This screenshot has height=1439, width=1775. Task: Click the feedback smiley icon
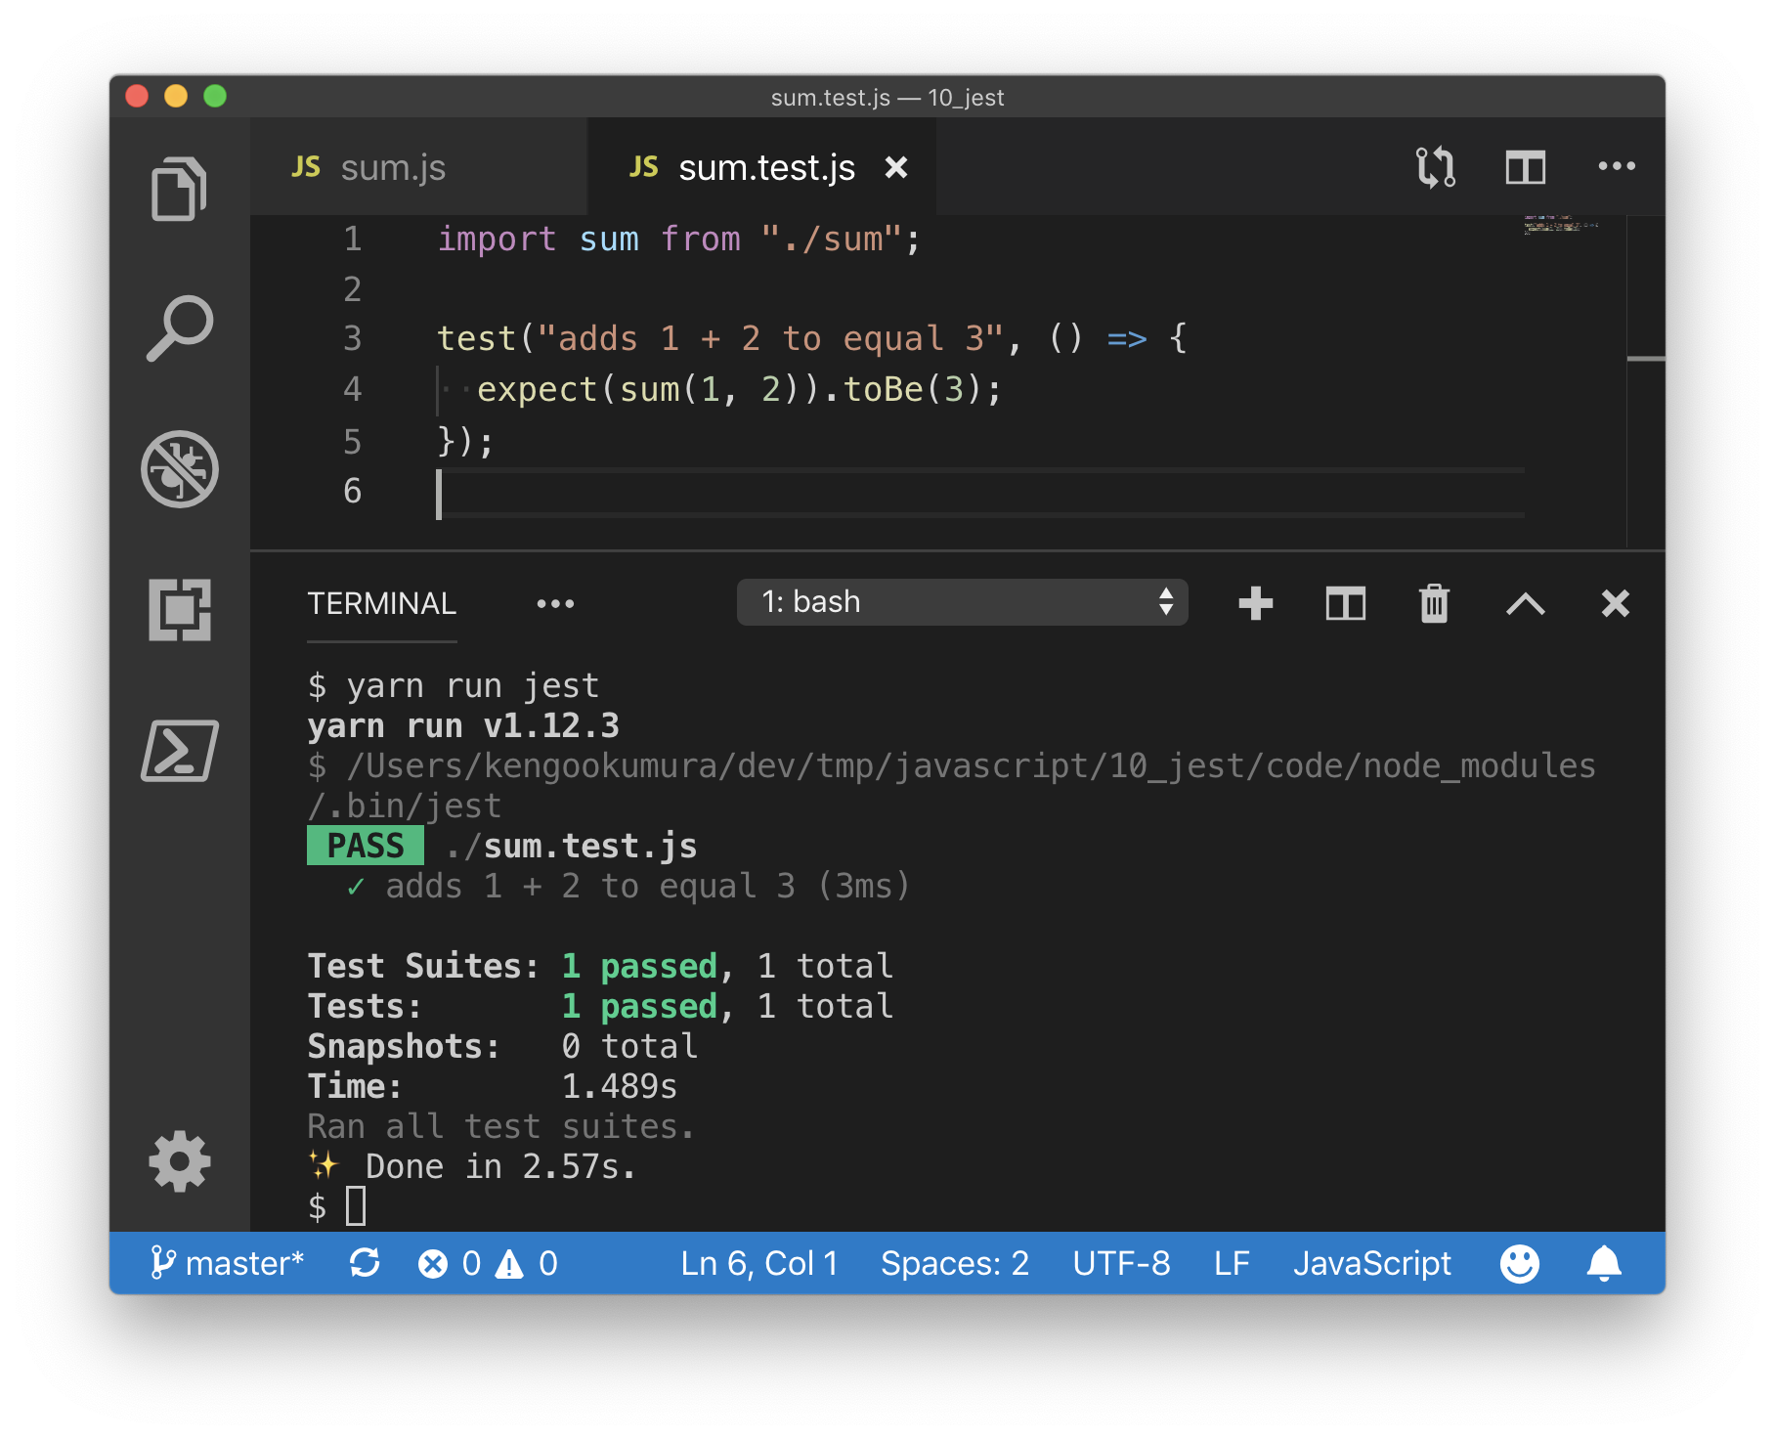coord(1519,1263)
